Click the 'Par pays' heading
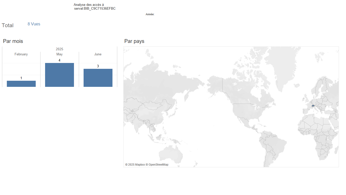This screenshot has height=195, width=346. pos(134,41)
